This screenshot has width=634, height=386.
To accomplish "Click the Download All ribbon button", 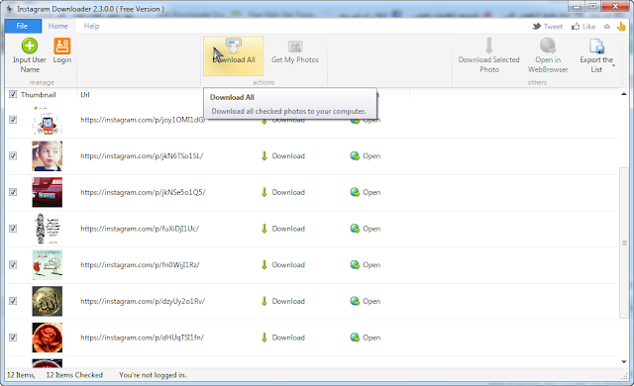I will pos(234,55).
